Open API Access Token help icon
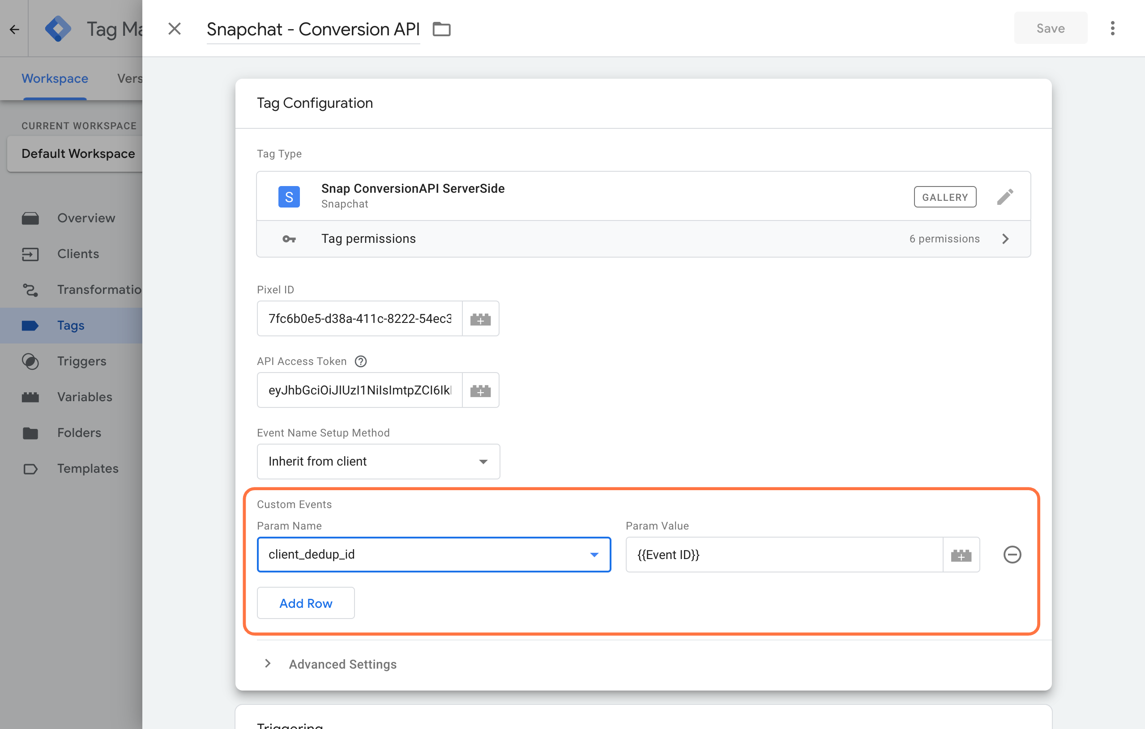This screenshot has width=1145, height=729. [x=361, y=361]
